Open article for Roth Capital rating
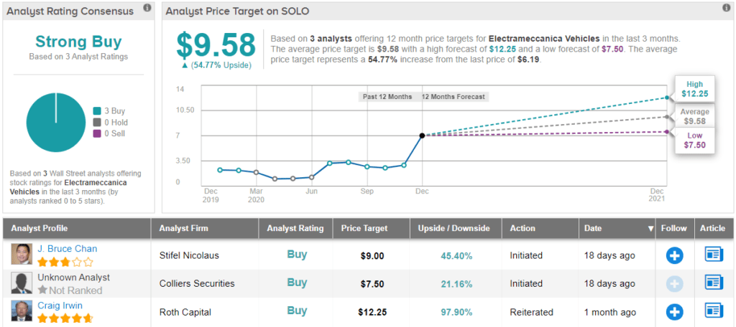736x327 pixels. point(712,311)
